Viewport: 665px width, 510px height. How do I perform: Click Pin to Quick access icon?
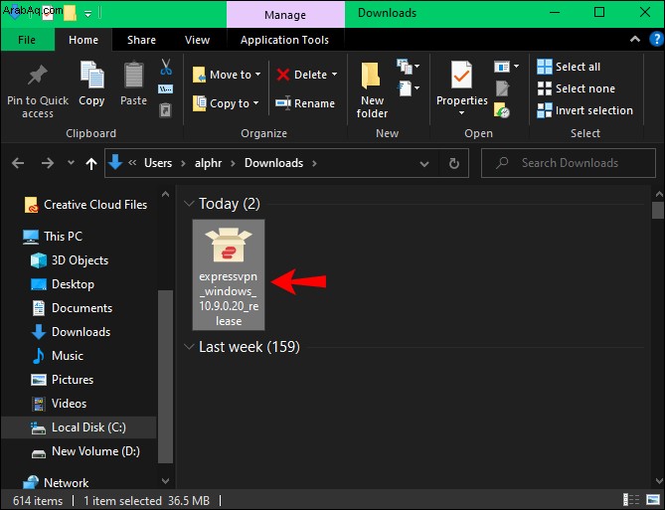(38, 76)
